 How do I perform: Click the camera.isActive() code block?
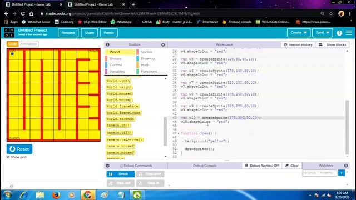coord(125,140)
